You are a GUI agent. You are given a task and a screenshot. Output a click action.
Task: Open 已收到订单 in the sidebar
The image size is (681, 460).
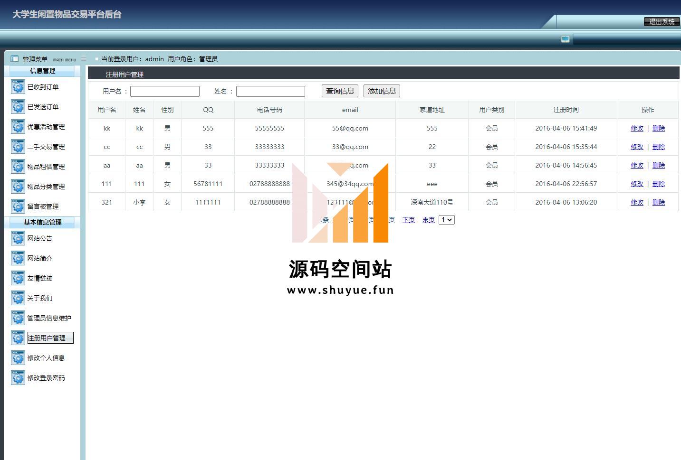pyautogui.click(x=43, y=87)
